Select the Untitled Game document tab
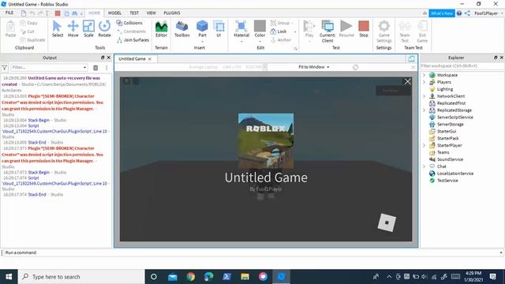This screenshot has height=284, width=505. 132,59
